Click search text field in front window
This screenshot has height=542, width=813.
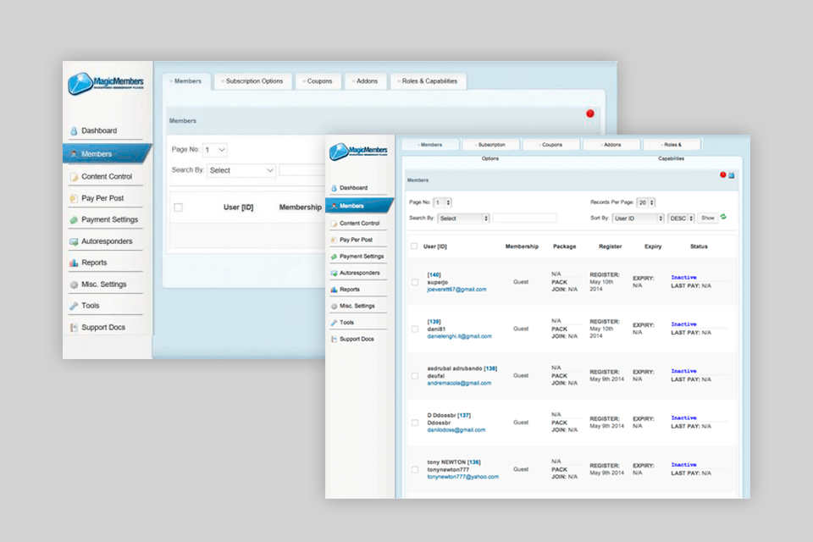click(524, 218)
